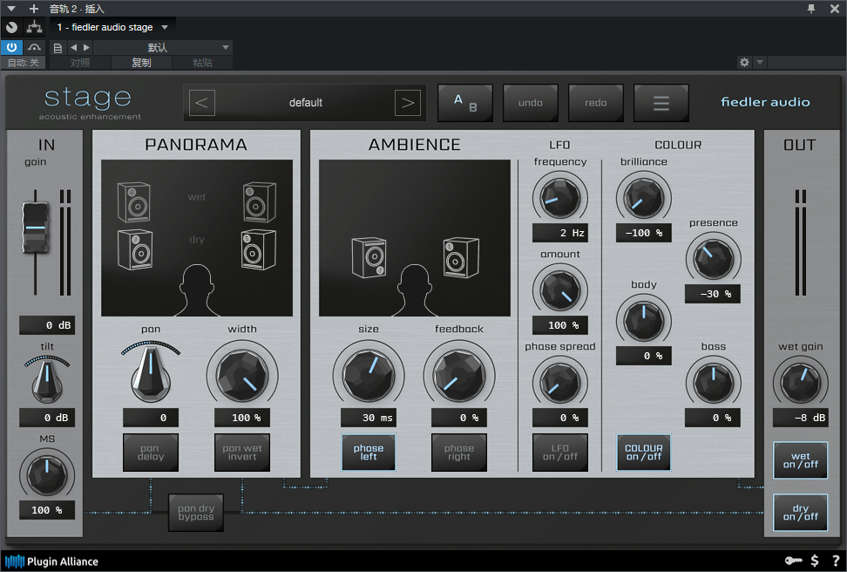Click the brilliance knob

644,198
